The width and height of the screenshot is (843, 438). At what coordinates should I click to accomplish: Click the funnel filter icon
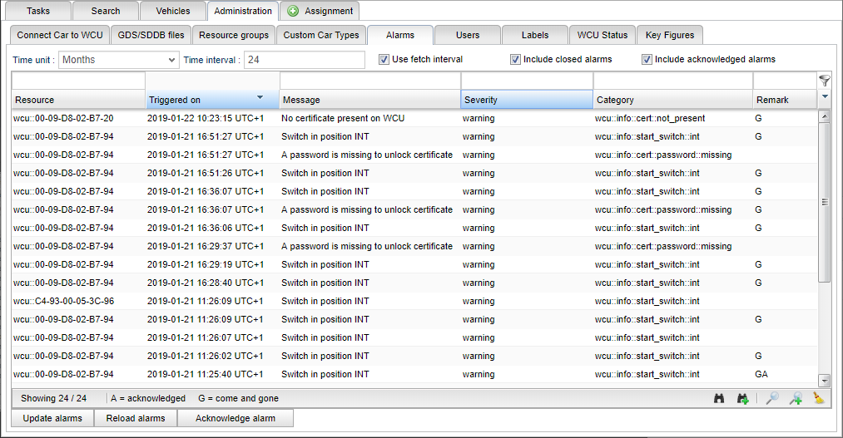coord(825,81)
